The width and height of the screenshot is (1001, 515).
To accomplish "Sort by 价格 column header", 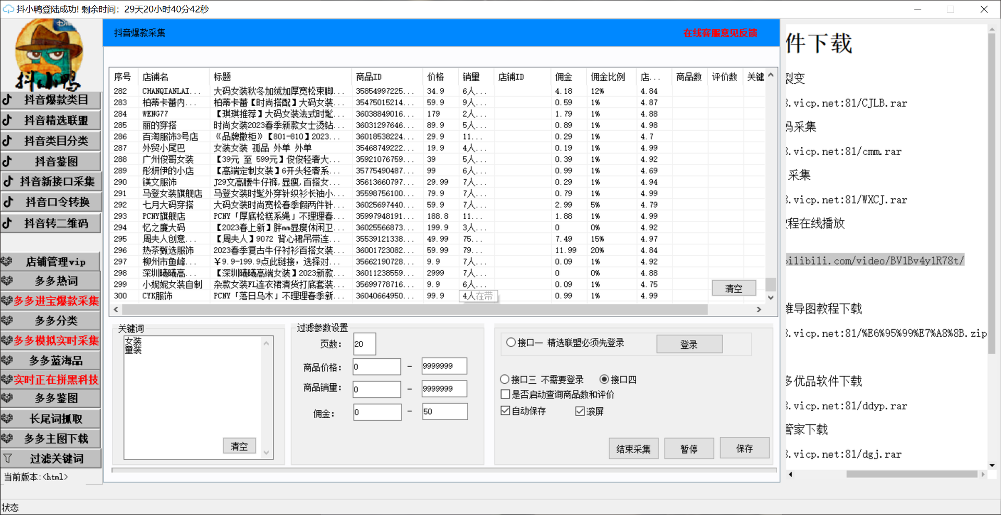I will 440,77.
